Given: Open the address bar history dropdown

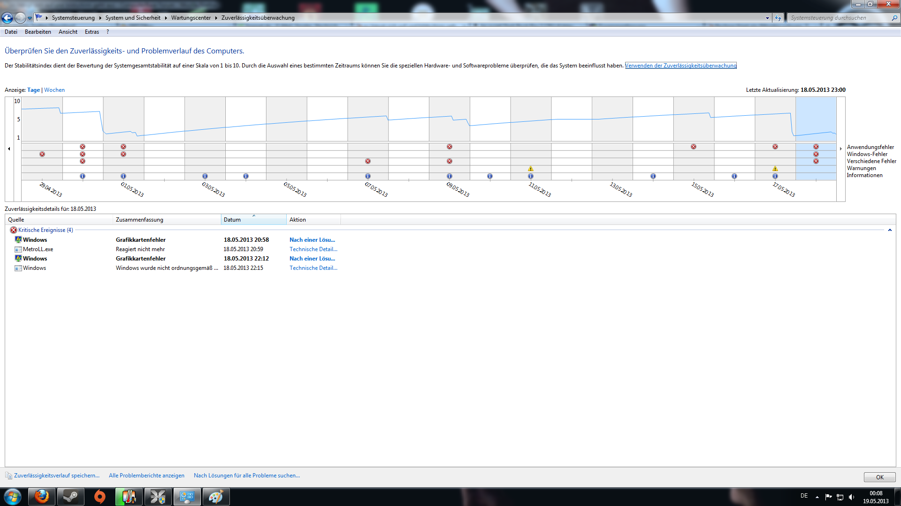Looking at the screenshot, I should point(767,18).
